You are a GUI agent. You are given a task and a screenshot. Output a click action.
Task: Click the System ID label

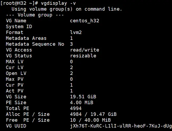19,27
